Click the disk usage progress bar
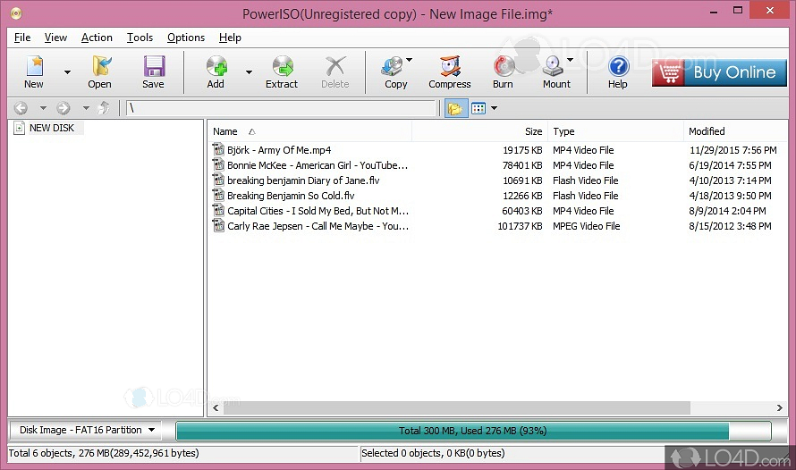The height and width of the screenshot is (470, 796). point(472,431)
